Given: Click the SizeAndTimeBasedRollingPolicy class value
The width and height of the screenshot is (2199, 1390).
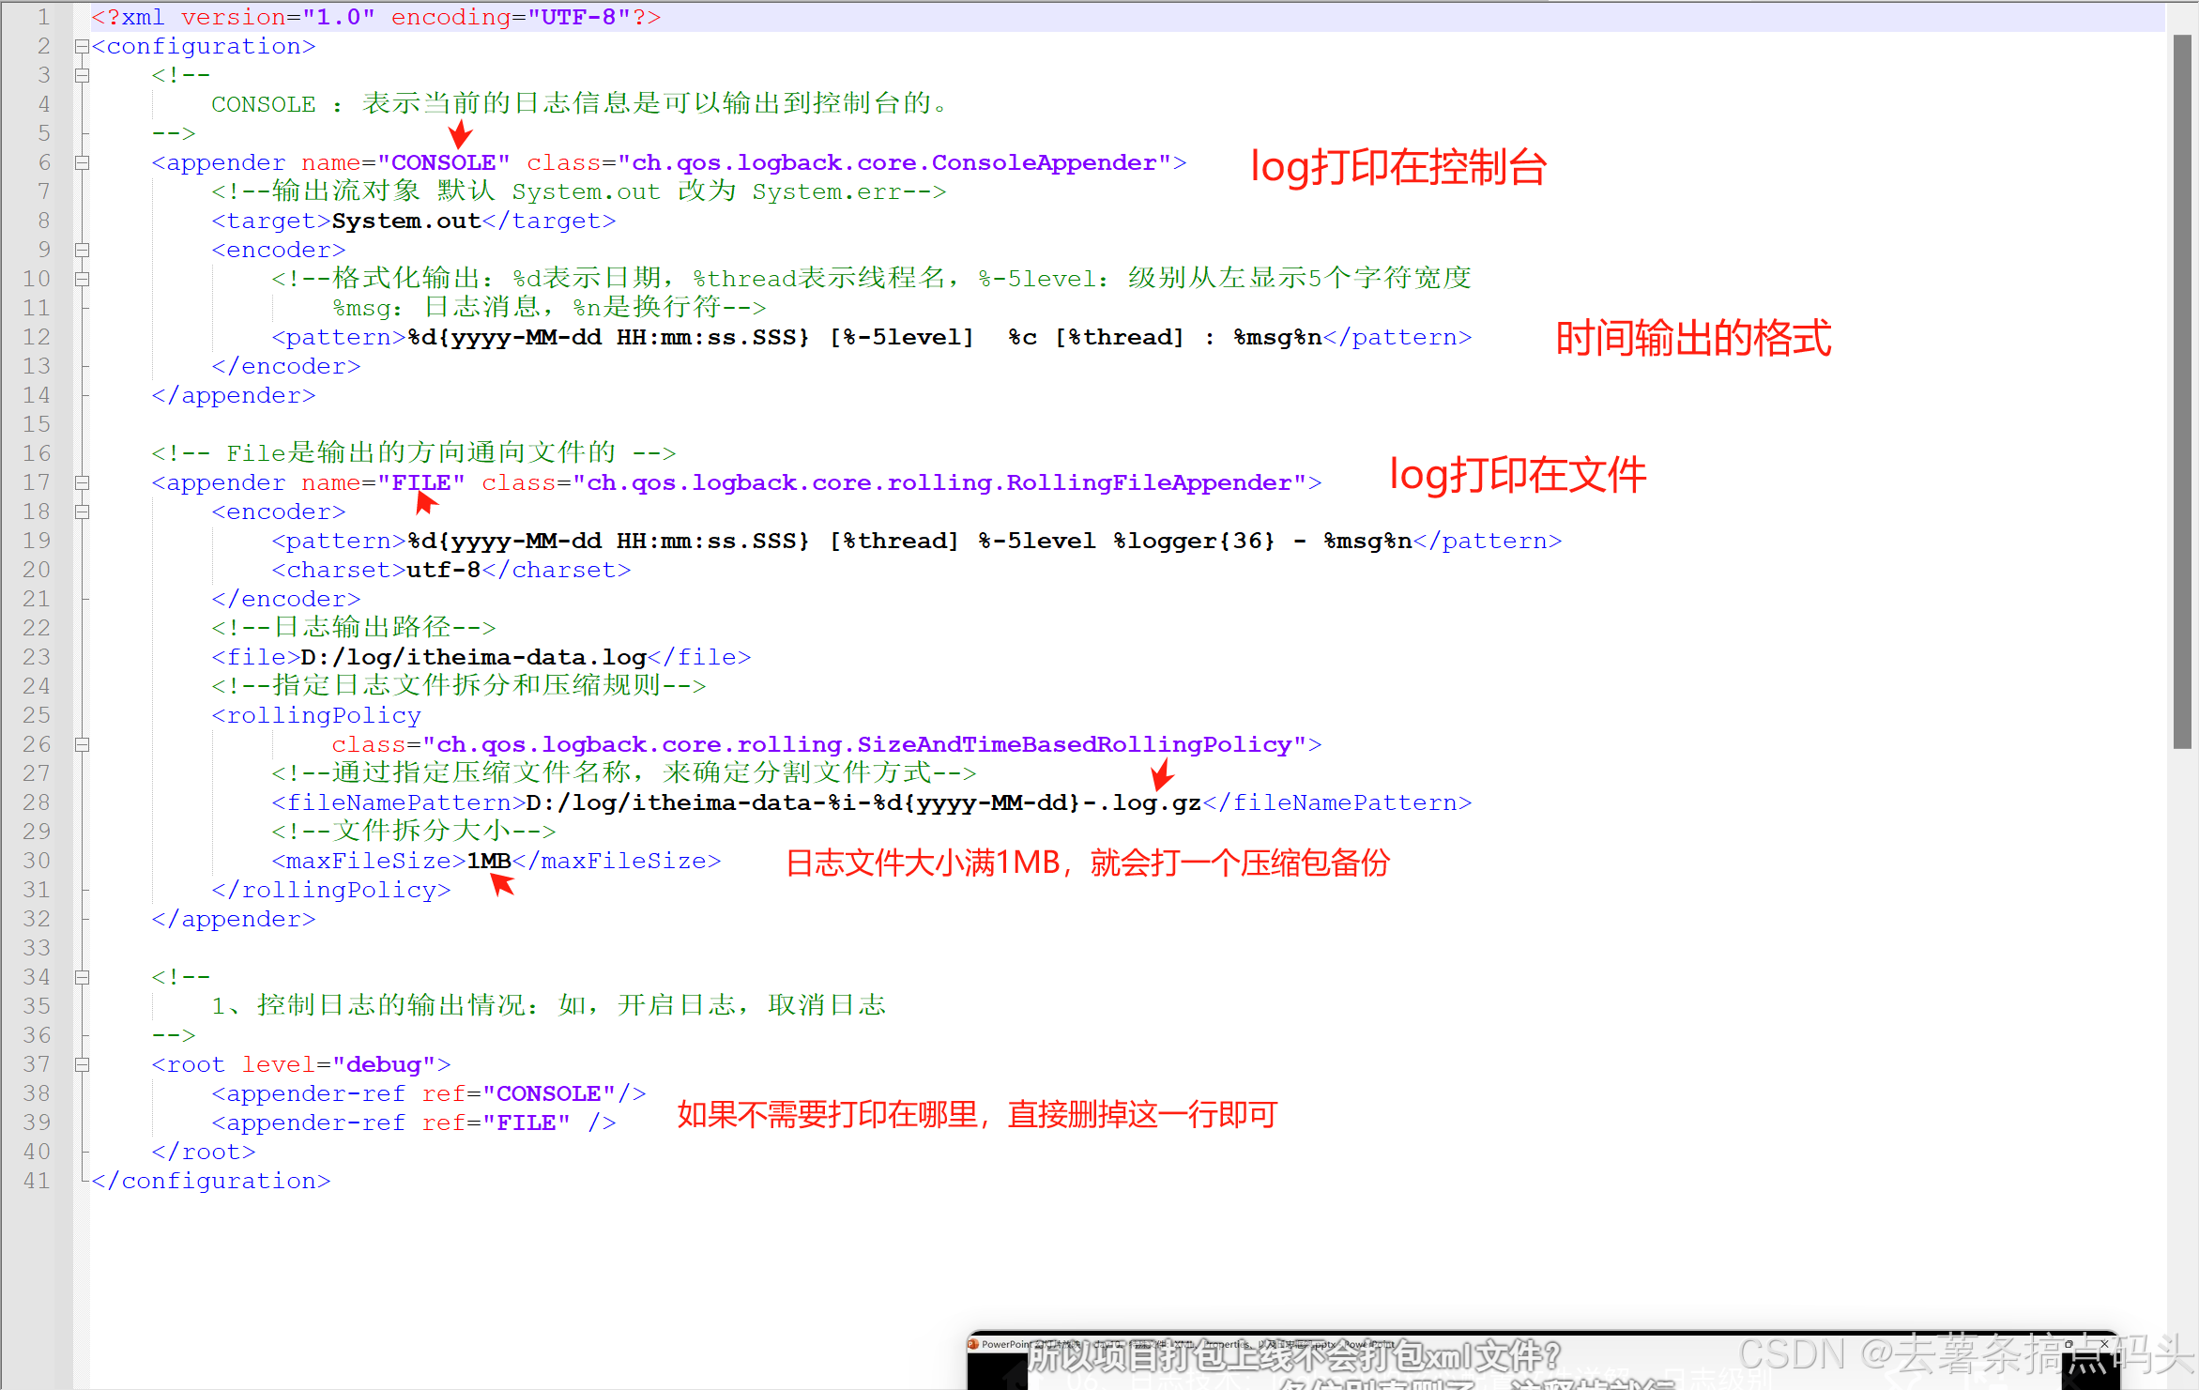Looking at the screenshot, I should click(x=864, y=744).
